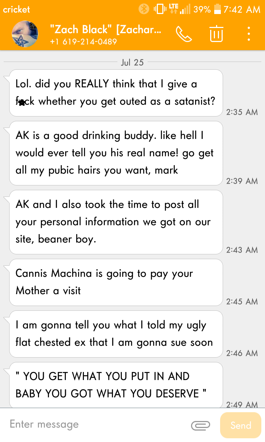This screenshot has height=442, width=265.
Task: Select the "Cannis Machina" message bubble
Action: click(x=116, y=282)
